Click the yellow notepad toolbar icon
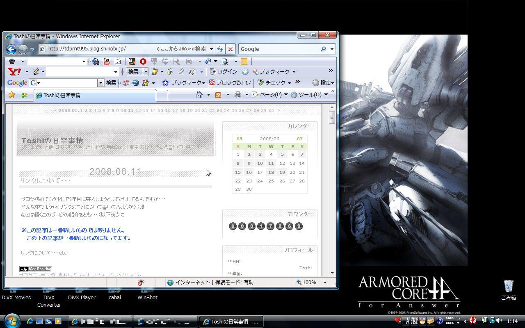 [244, 61]
